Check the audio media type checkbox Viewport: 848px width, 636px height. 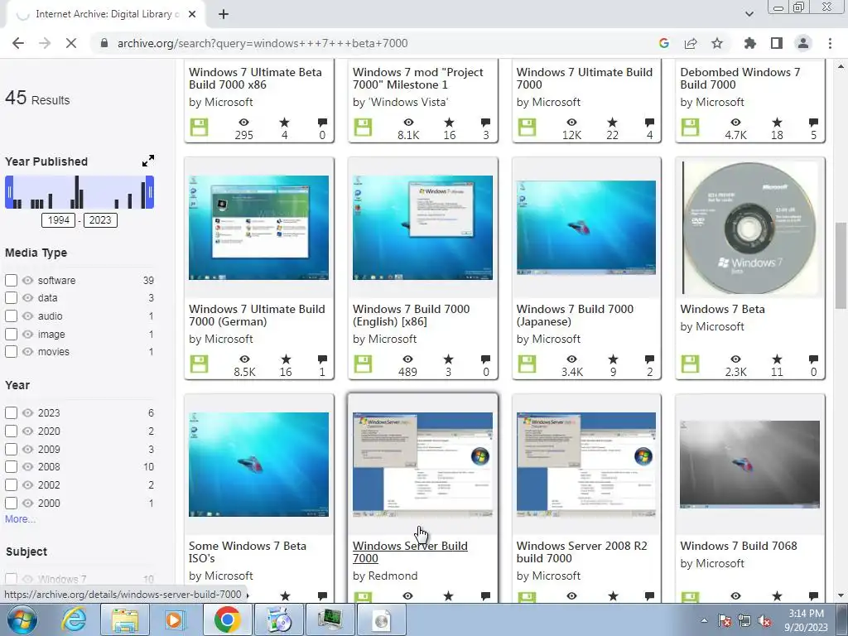point(11,316)
